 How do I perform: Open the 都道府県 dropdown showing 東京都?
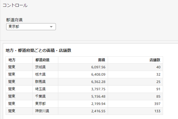(31, 27)
